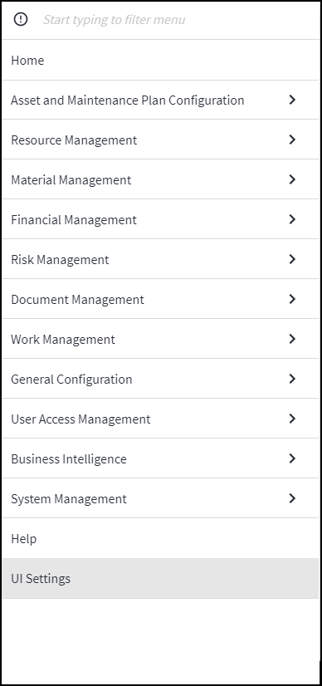Click the User Access Management chevron icon
This screenshot has height=686, width=322.
click(292, 419)
